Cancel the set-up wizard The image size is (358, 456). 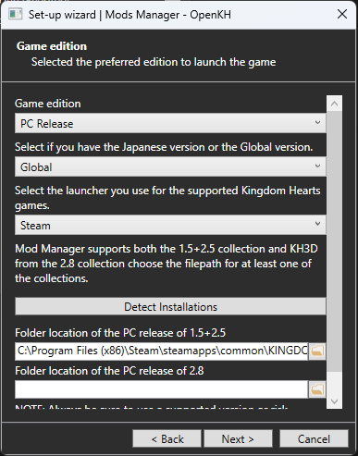(314, 438)
